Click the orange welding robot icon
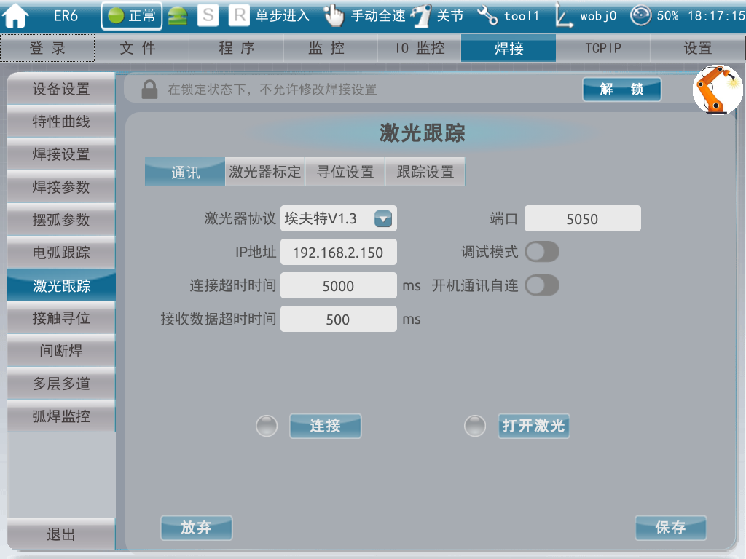The image size is (746, 559). pyautogui.click(x=717, y=90)
